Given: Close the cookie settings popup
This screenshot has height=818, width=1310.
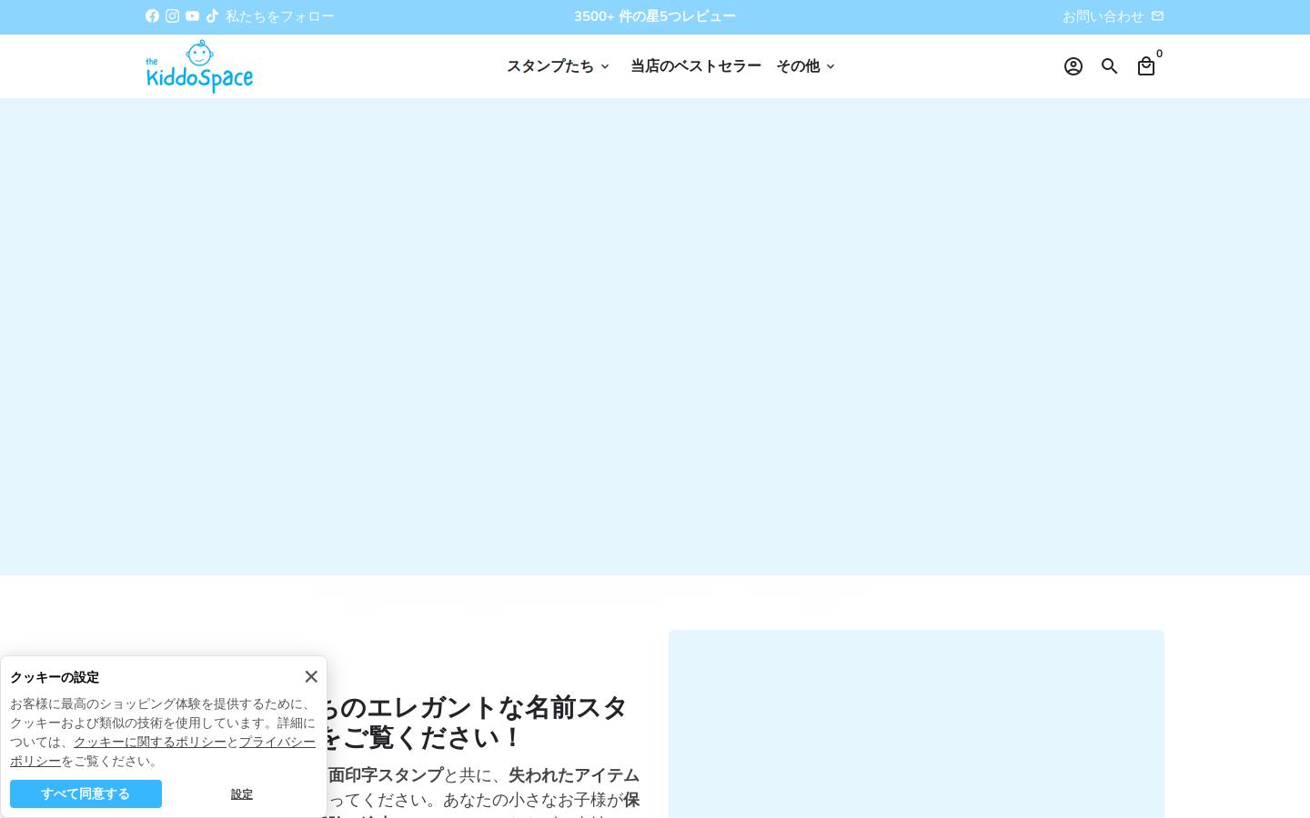Looking at the screenshot, I should 311,676.
